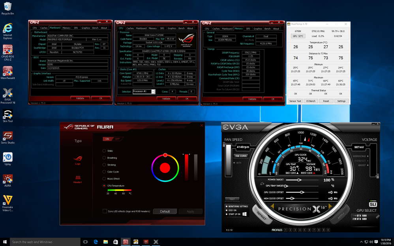Viewport: 394px width, 246px height.
Task: Open the About tab in Memory CPU-Z window
Action: [x=276, y=29]
